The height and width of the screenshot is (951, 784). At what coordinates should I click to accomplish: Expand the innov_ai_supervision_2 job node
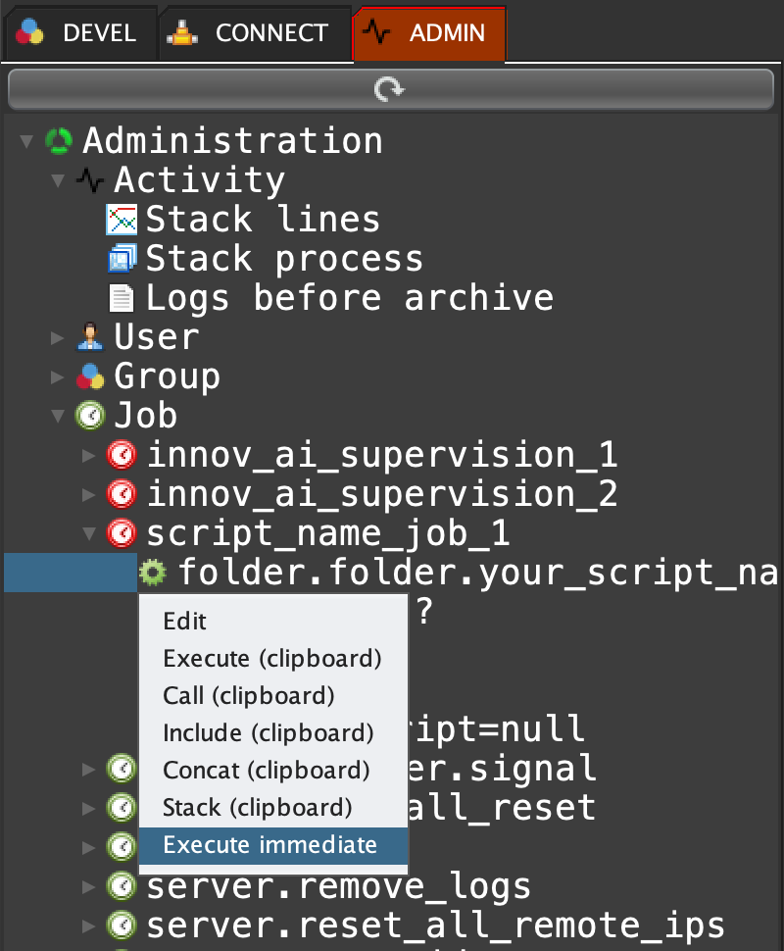[x=89, y=494]
